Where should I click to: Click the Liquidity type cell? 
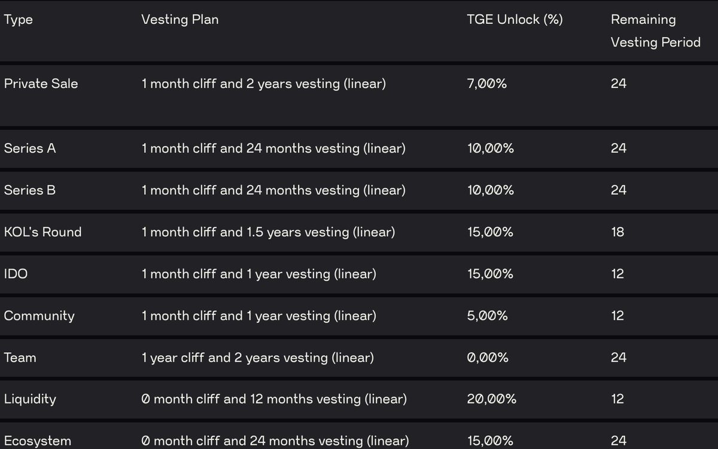(x=30, y=399)
